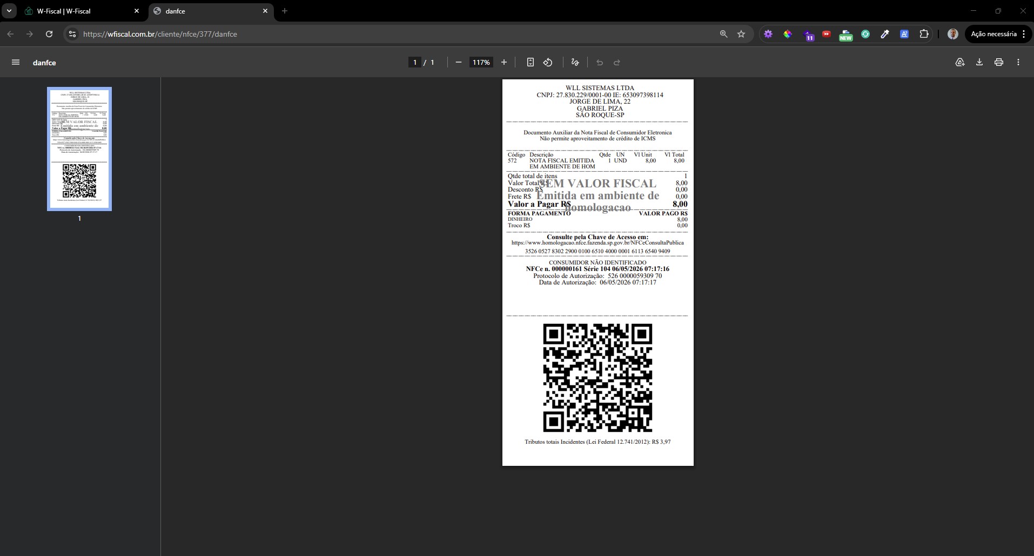Activate the draw annotation tool
Viewport: 1034px width, 556px height.
[x=575, y=63]
